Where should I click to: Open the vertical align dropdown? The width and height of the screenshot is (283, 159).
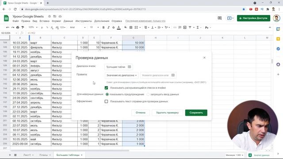[x=153, y=27]
